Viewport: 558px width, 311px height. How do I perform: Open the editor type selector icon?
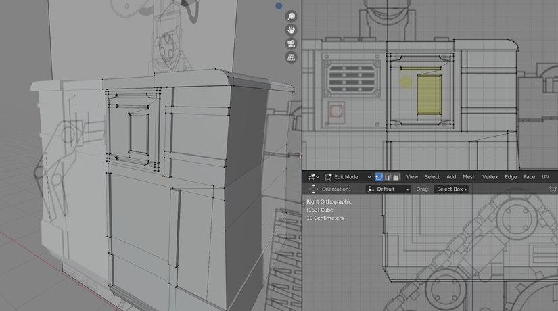[314, 177]
